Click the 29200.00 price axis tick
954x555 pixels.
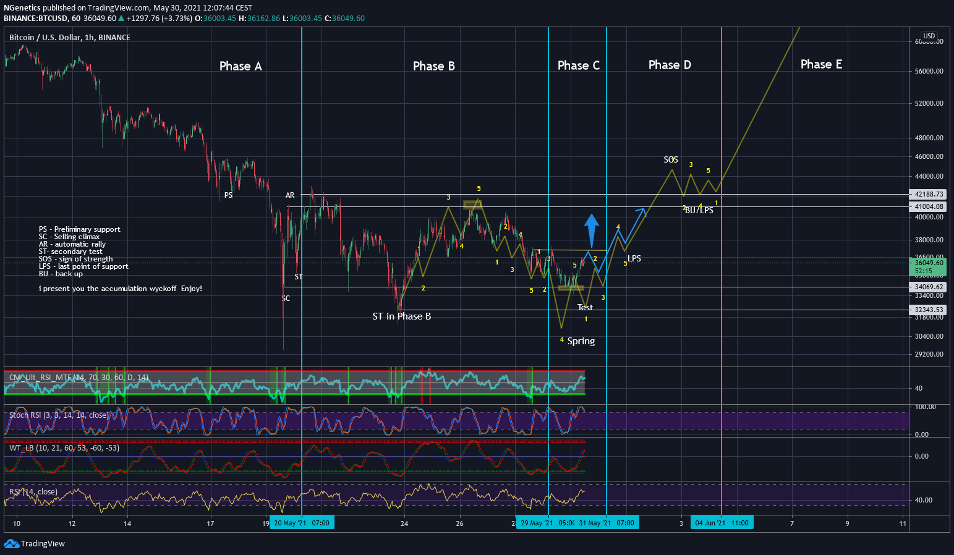[929, 354]
